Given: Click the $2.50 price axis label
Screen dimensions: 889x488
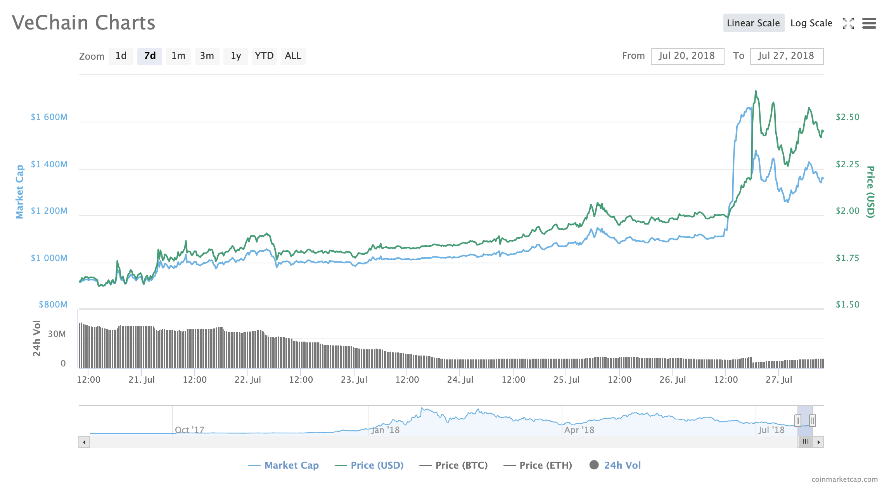Looking at the screenshot, I should coord(847,117).
